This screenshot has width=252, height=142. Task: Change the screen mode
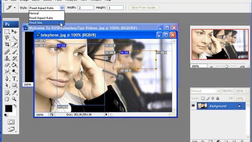(11, 129)
